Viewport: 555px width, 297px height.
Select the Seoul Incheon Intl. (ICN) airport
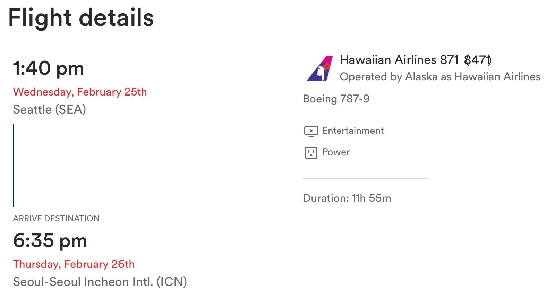[x=100, y=282]
